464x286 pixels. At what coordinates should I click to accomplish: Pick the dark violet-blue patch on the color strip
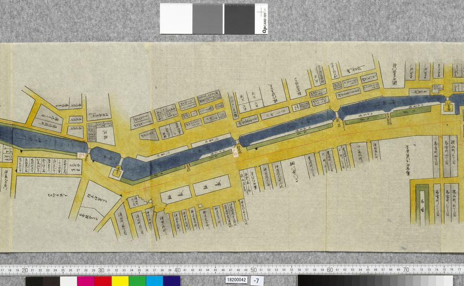tap(171, 281)
